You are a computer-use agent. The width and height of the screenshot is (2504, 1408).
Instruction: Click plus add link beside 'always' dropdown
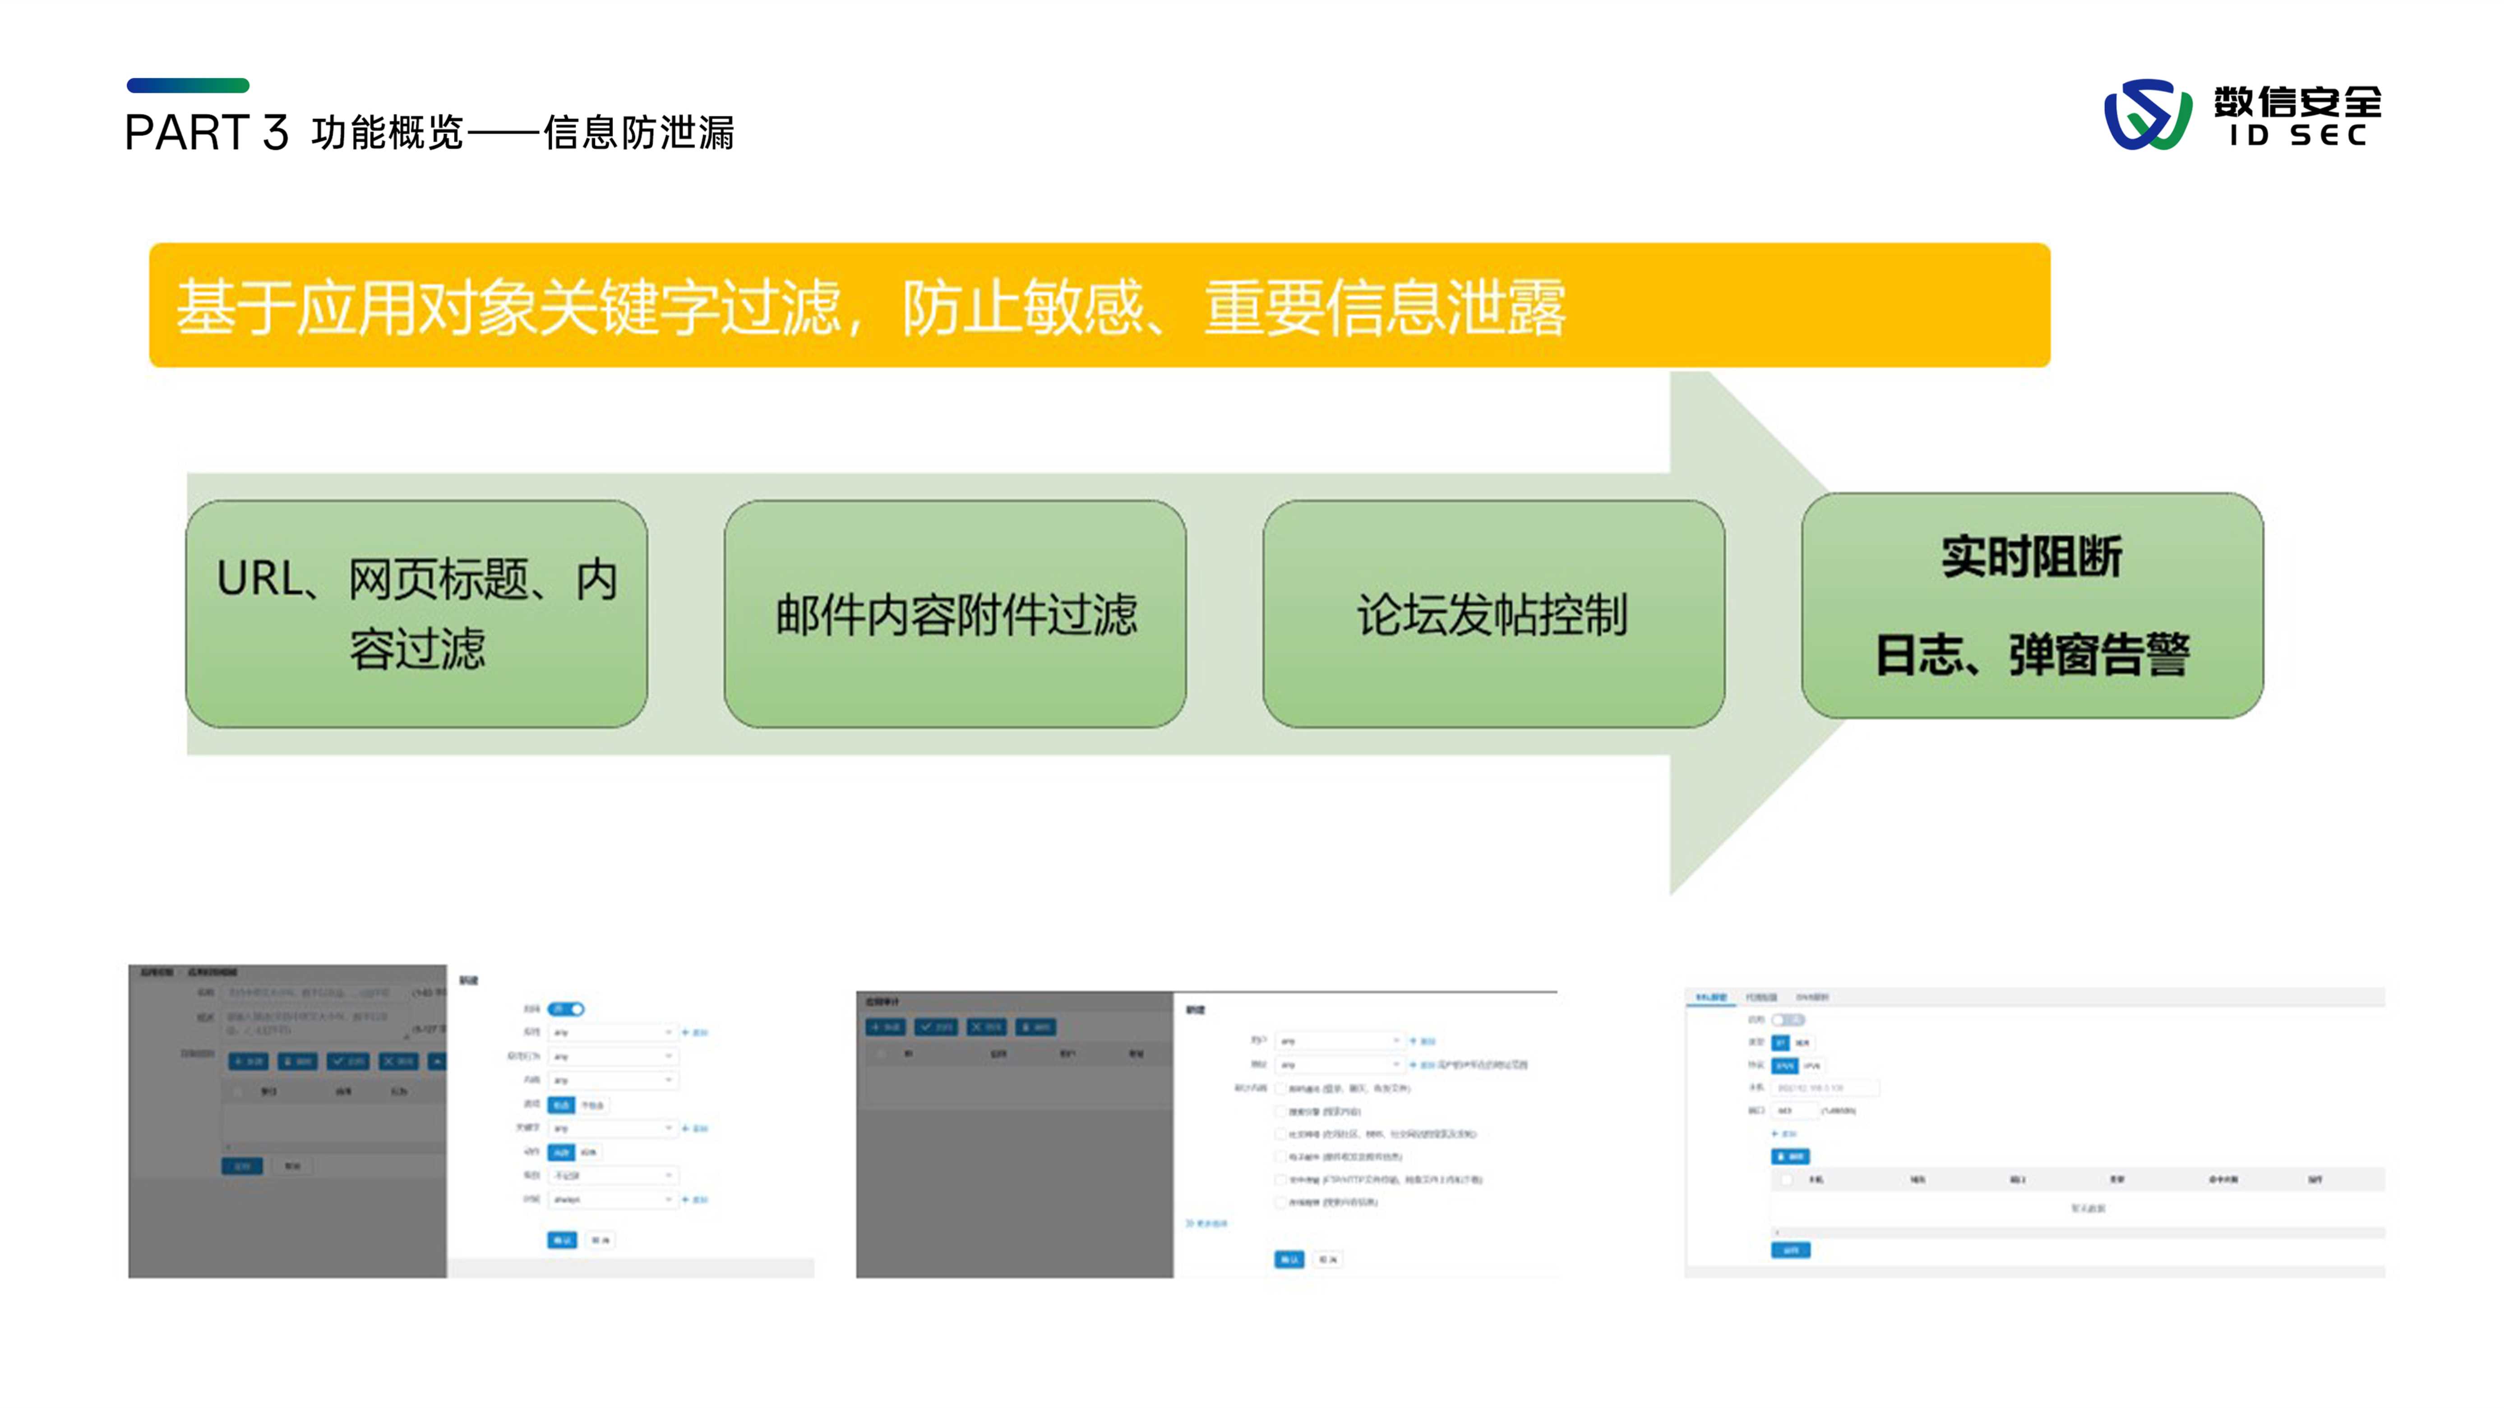click(694, 1200)
